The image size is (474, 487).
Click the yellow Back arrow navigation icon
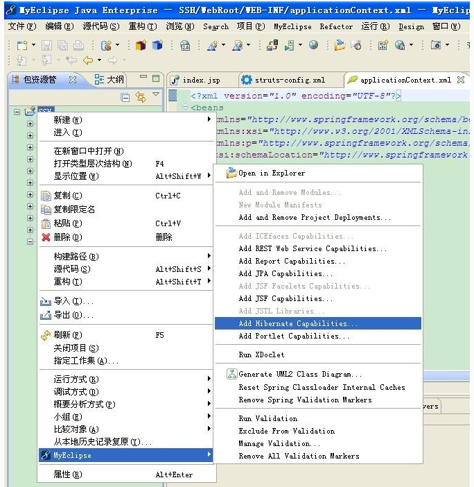[x=88, y=60]
